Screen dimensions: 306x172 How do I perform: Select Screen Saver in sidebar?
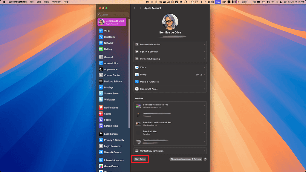coord(111,93)
